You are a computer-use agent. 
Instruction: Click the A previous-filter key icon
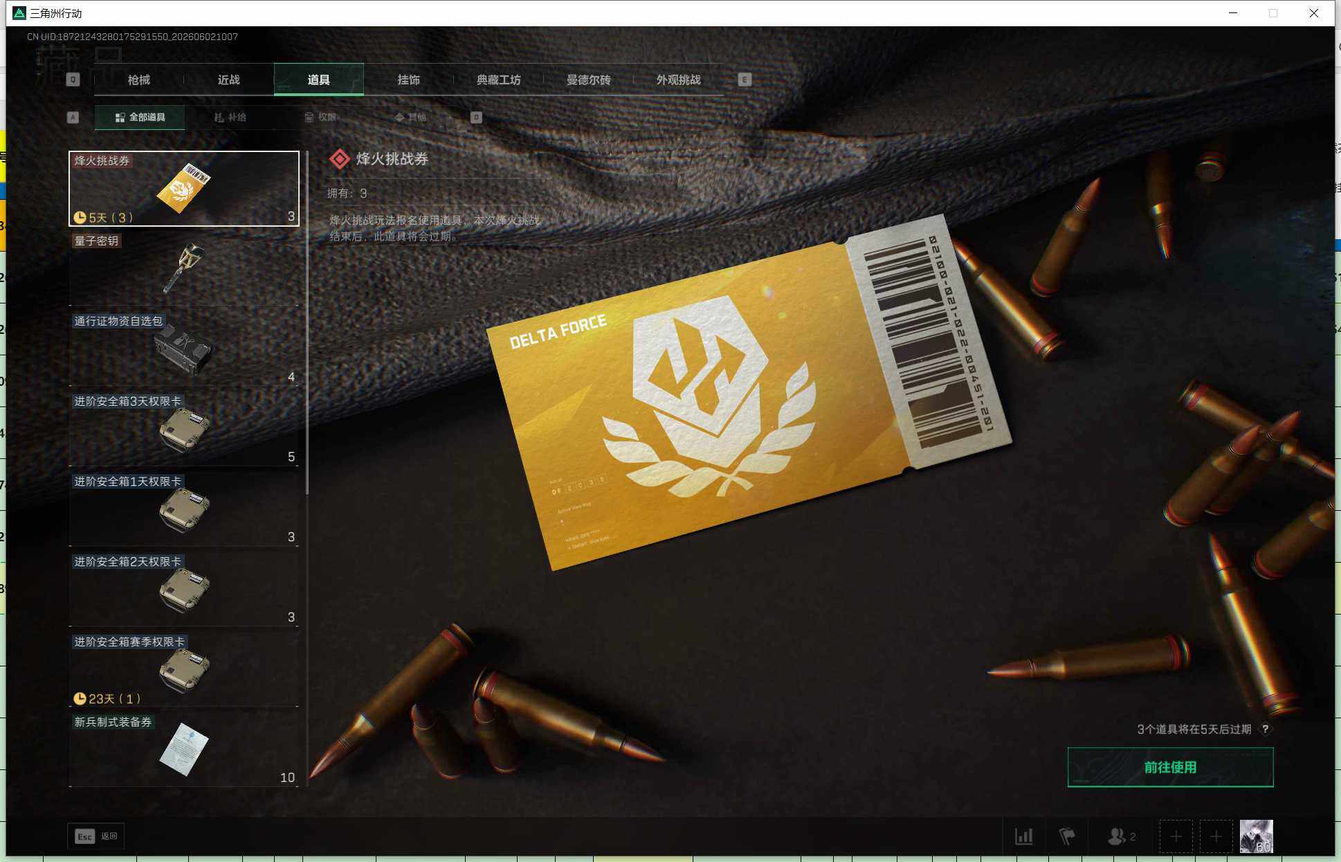point(73,118)
